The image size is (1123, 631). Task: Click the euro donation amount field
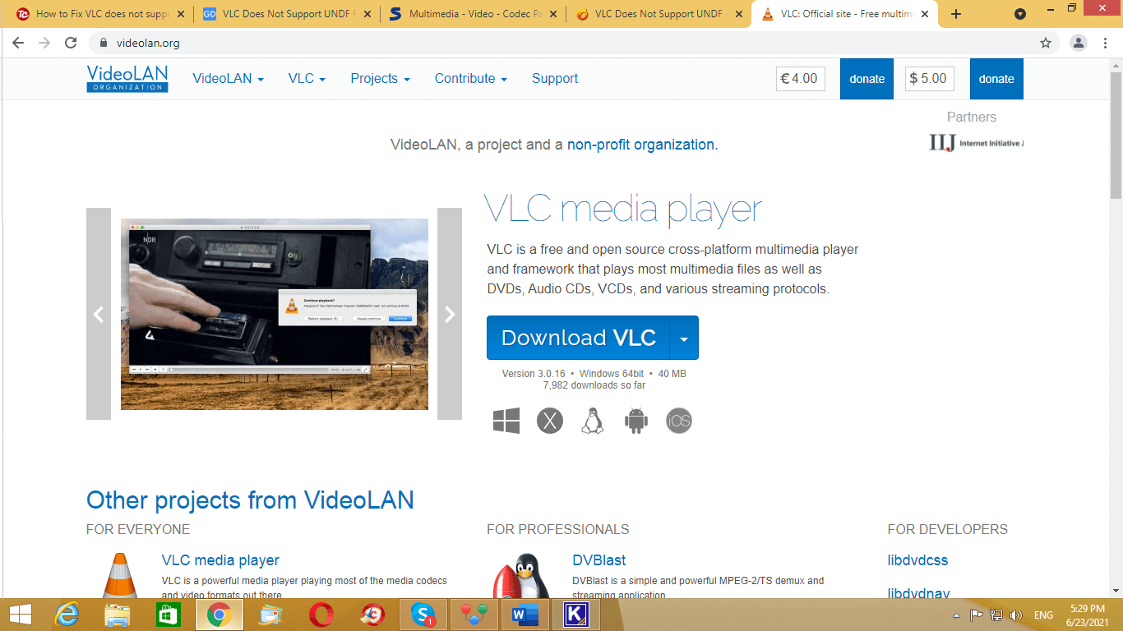(800, 79)
